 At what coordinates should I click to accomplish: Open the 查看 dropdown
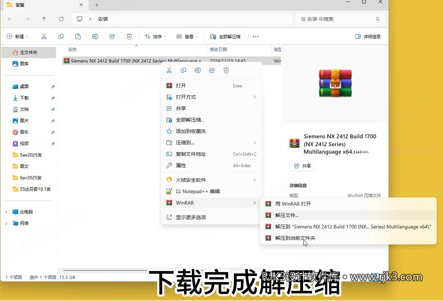click(187, 37)
